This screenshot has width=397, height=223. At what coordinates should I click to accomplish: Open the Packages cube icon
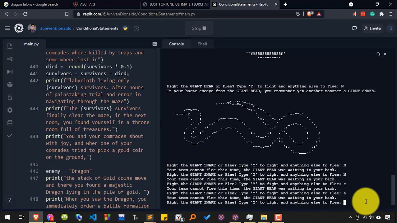coord(10,84)
